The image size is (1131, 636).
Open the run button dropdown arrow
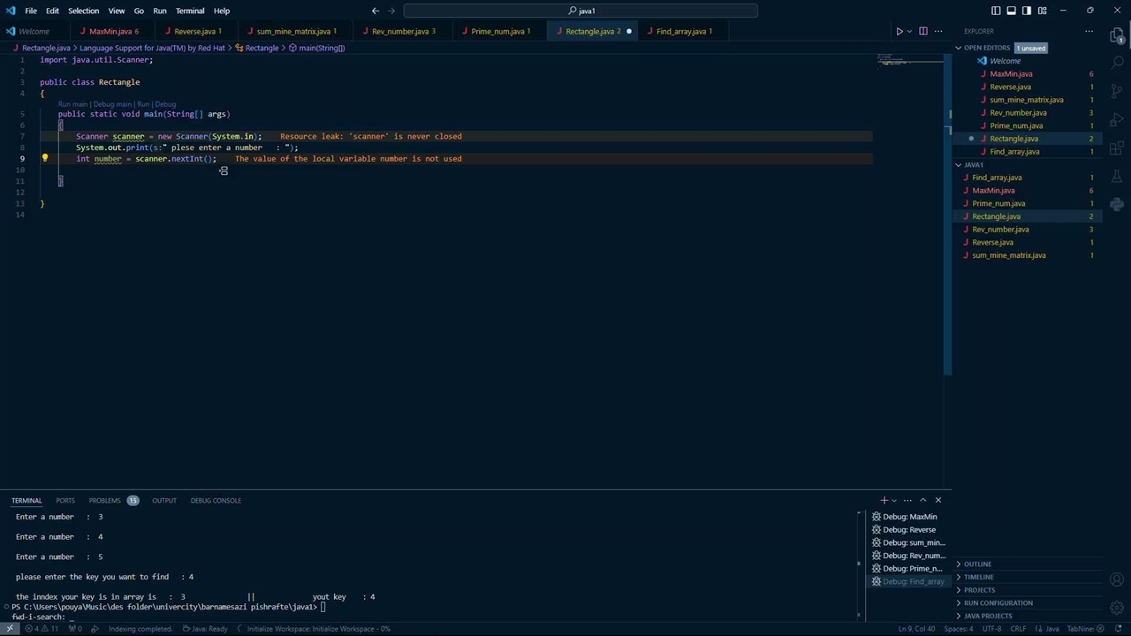[909, 31]
